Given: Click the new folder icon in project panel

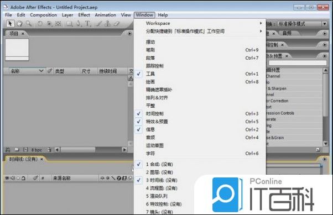Looking at the screenshot, I should tap(17, 150).
